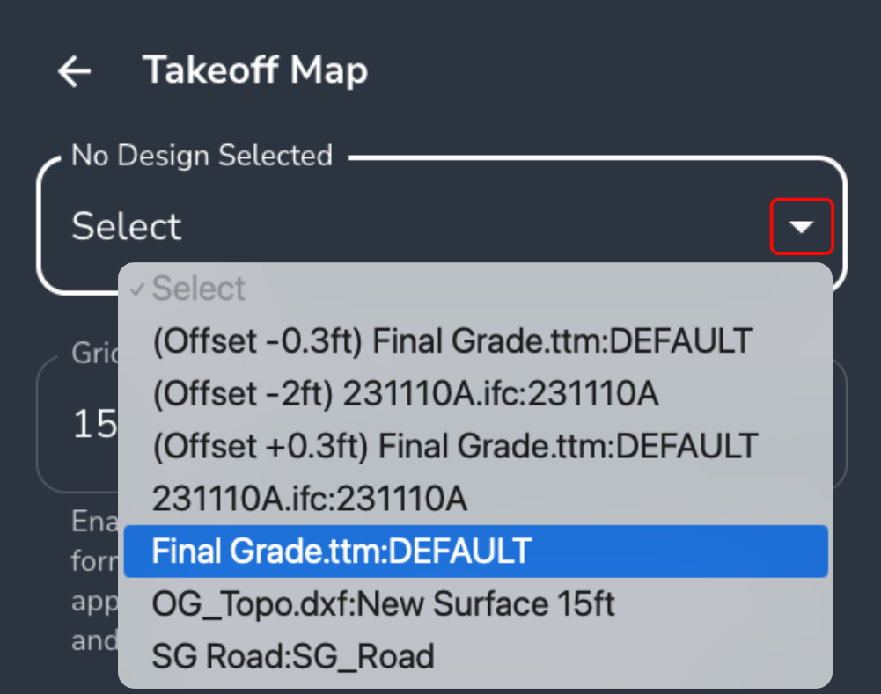The width and height of the screenshot is (881, 694).
Task: Choose (Offset -0.3ft) Final Grade.ttm:DEFAULT
Action: pos(452,340)
